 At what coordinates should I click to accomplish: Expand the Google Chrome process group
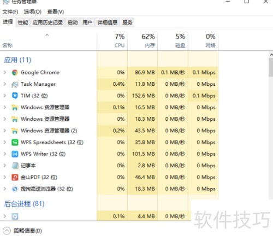pyautogui.click(x=5, y=73)
